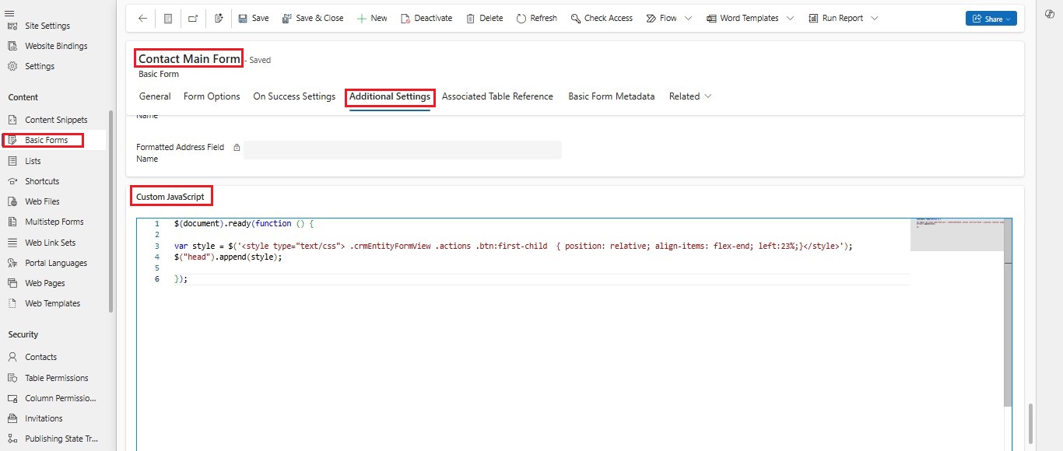
Task: Refresh the form
Action: point(537,18)
